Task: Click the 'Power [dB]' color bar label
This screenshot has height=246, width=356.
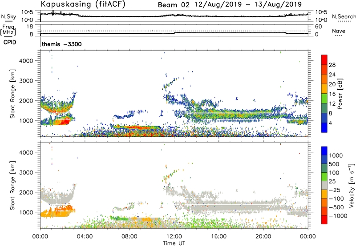Action: [x=340, y=94]
